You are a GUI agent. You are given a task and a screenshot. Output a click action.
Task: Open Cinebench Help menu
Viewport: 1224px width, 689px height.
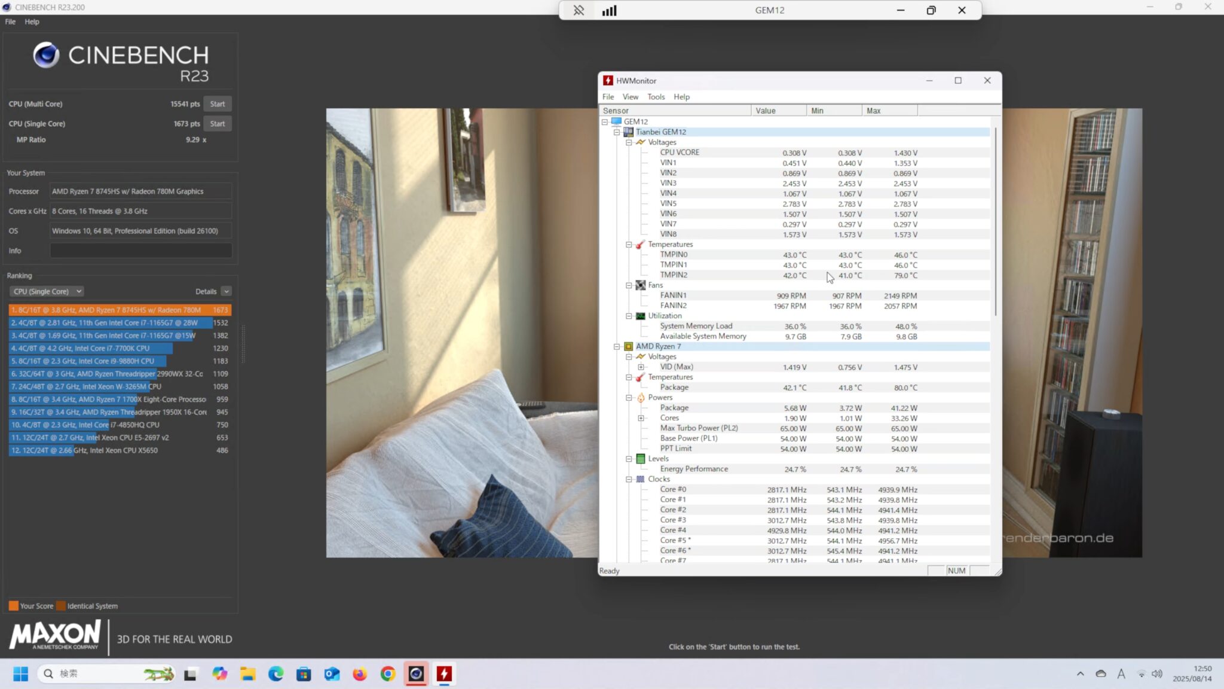coord(32,22)
